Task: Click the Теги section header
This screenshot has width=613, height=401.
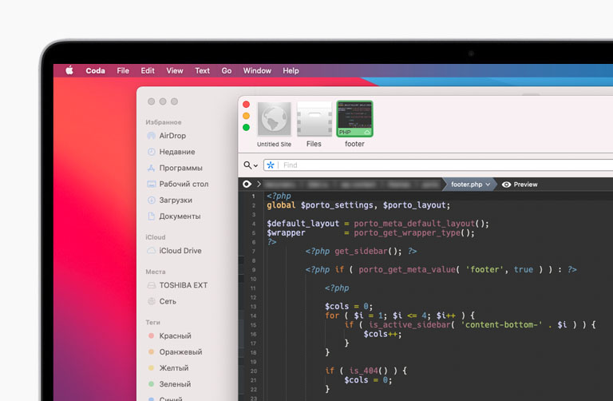Action: pos(153,322)
